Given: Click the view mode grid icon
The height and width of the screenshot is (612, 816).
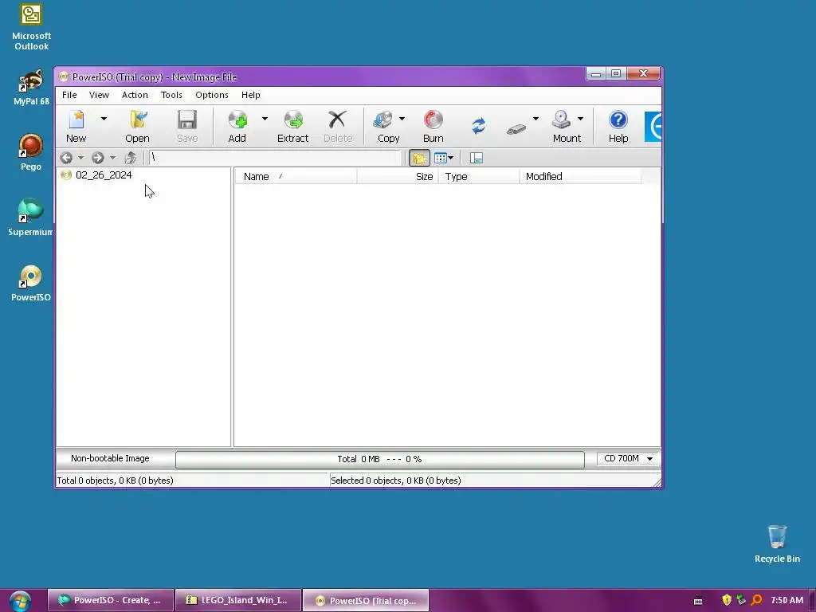Looking at the screenshot, I should point(440,158).
